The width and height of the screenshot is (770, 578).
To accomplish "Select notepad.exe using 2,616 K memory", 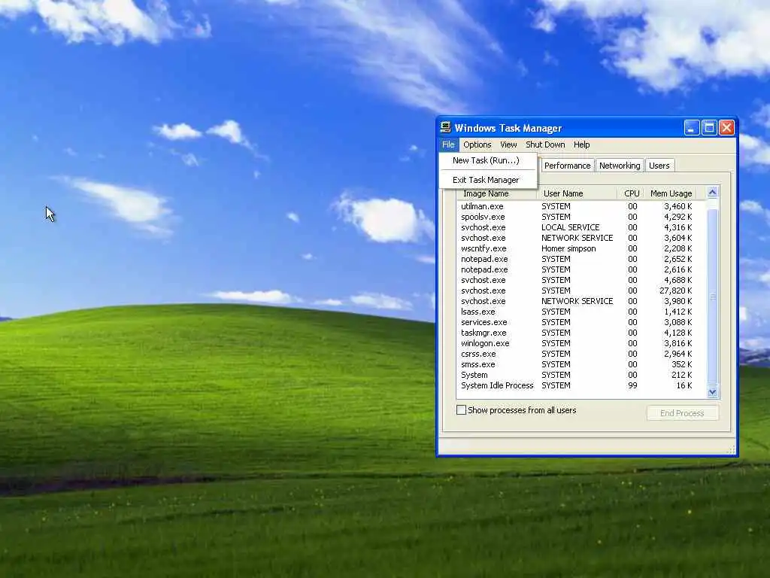I will click(x=577, y=269).
